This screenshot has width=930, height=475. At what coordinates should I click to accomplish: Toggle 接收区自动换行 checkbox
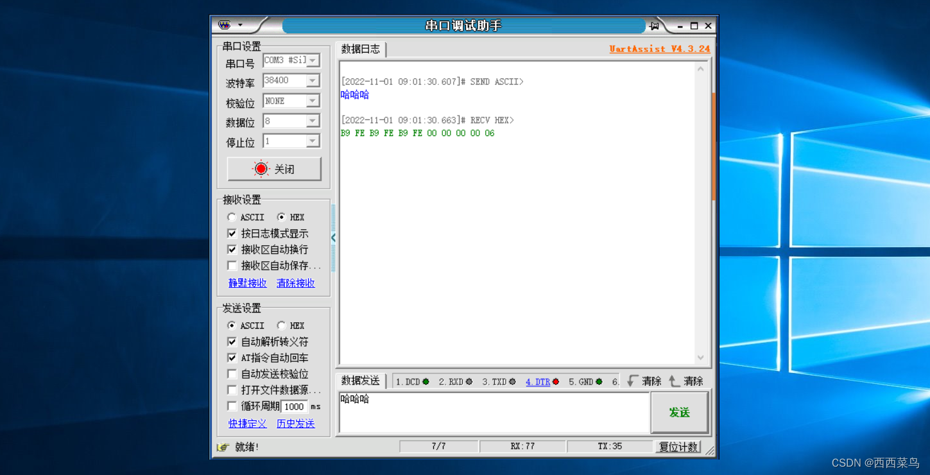pos(232,249)
